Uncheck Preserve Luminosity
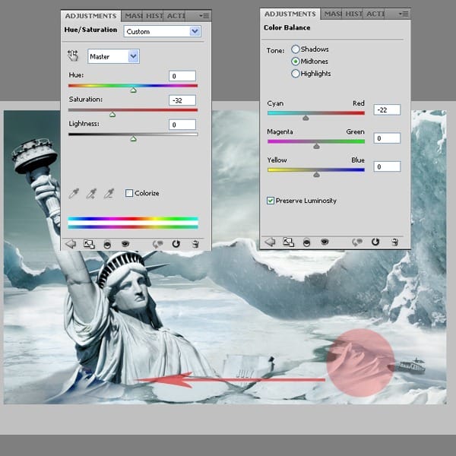Screen dimensions: 456x456 tap(271, 201)
